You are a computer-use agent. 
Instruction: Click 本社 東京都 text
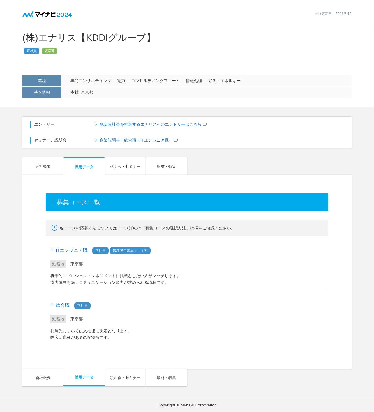[x=82, y=92]
